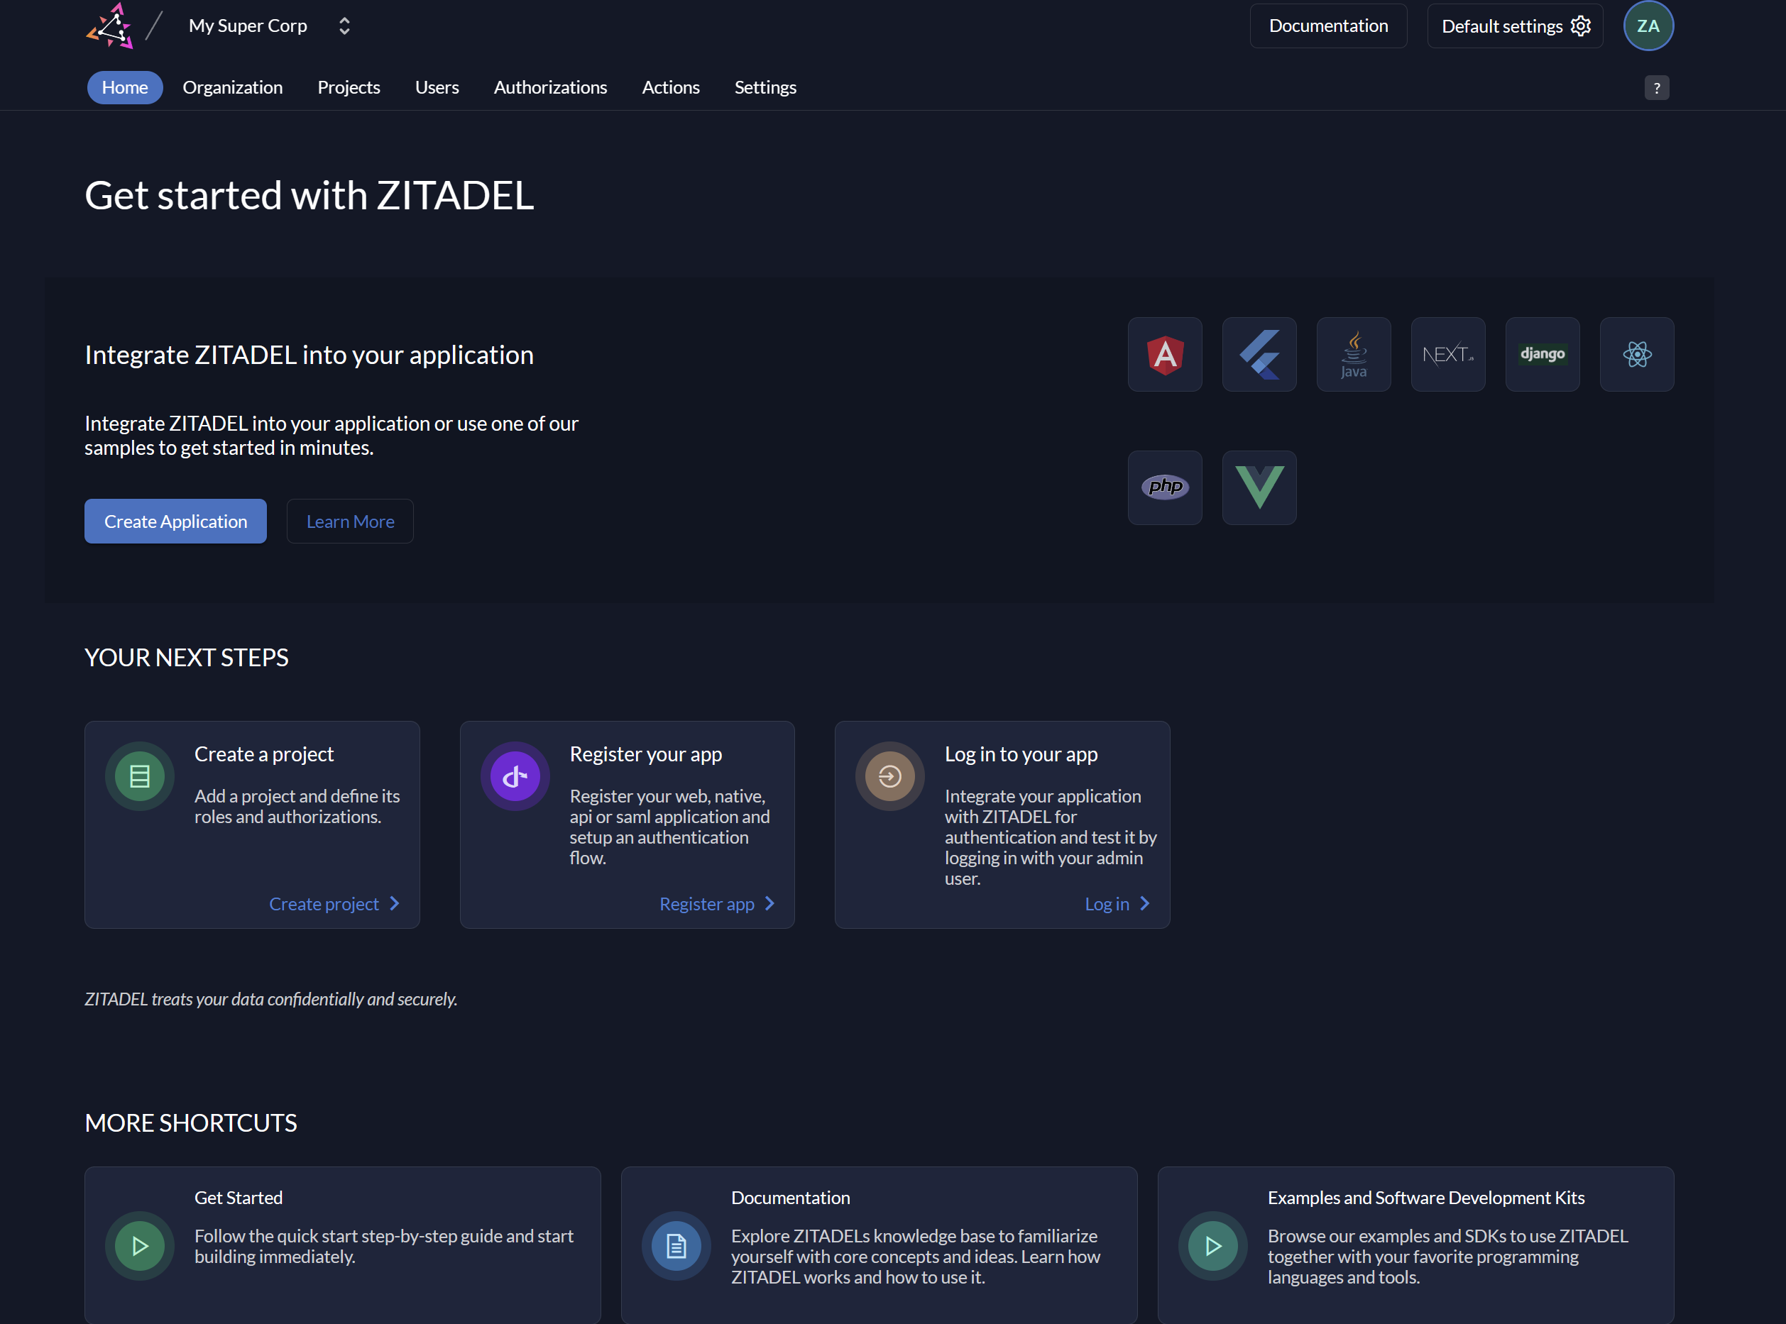Screen dimensions: 1786x1324
Task: Click the Get Started play icon
Action: (x=139, y=1245)
